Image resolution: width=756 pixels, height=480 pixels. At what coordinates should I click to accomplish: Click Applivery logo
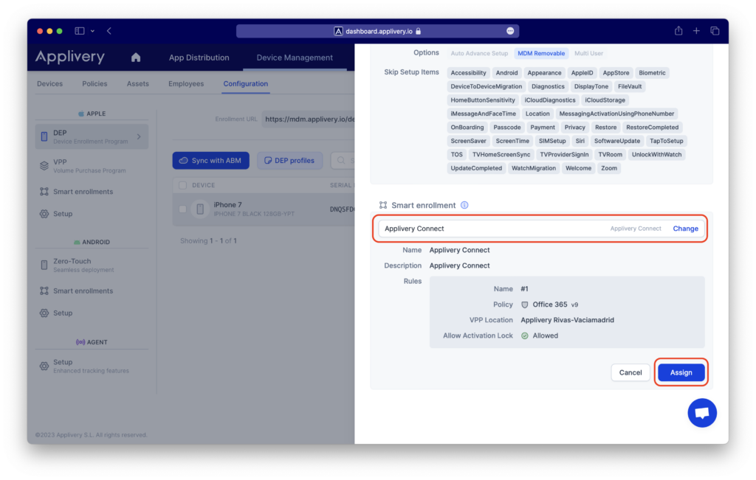[70, 57]
